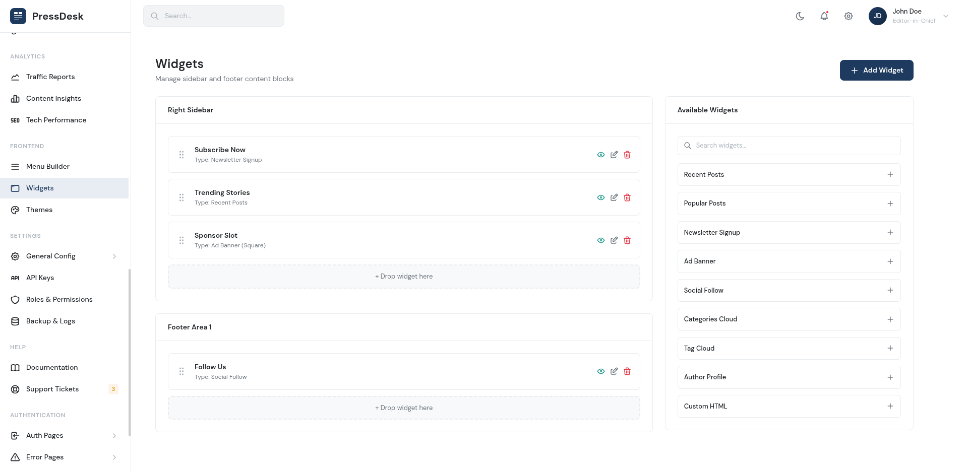Open Documentation from the Help section
The width and height of the screenshot is (968, 471).
click(x=51, y=367)
